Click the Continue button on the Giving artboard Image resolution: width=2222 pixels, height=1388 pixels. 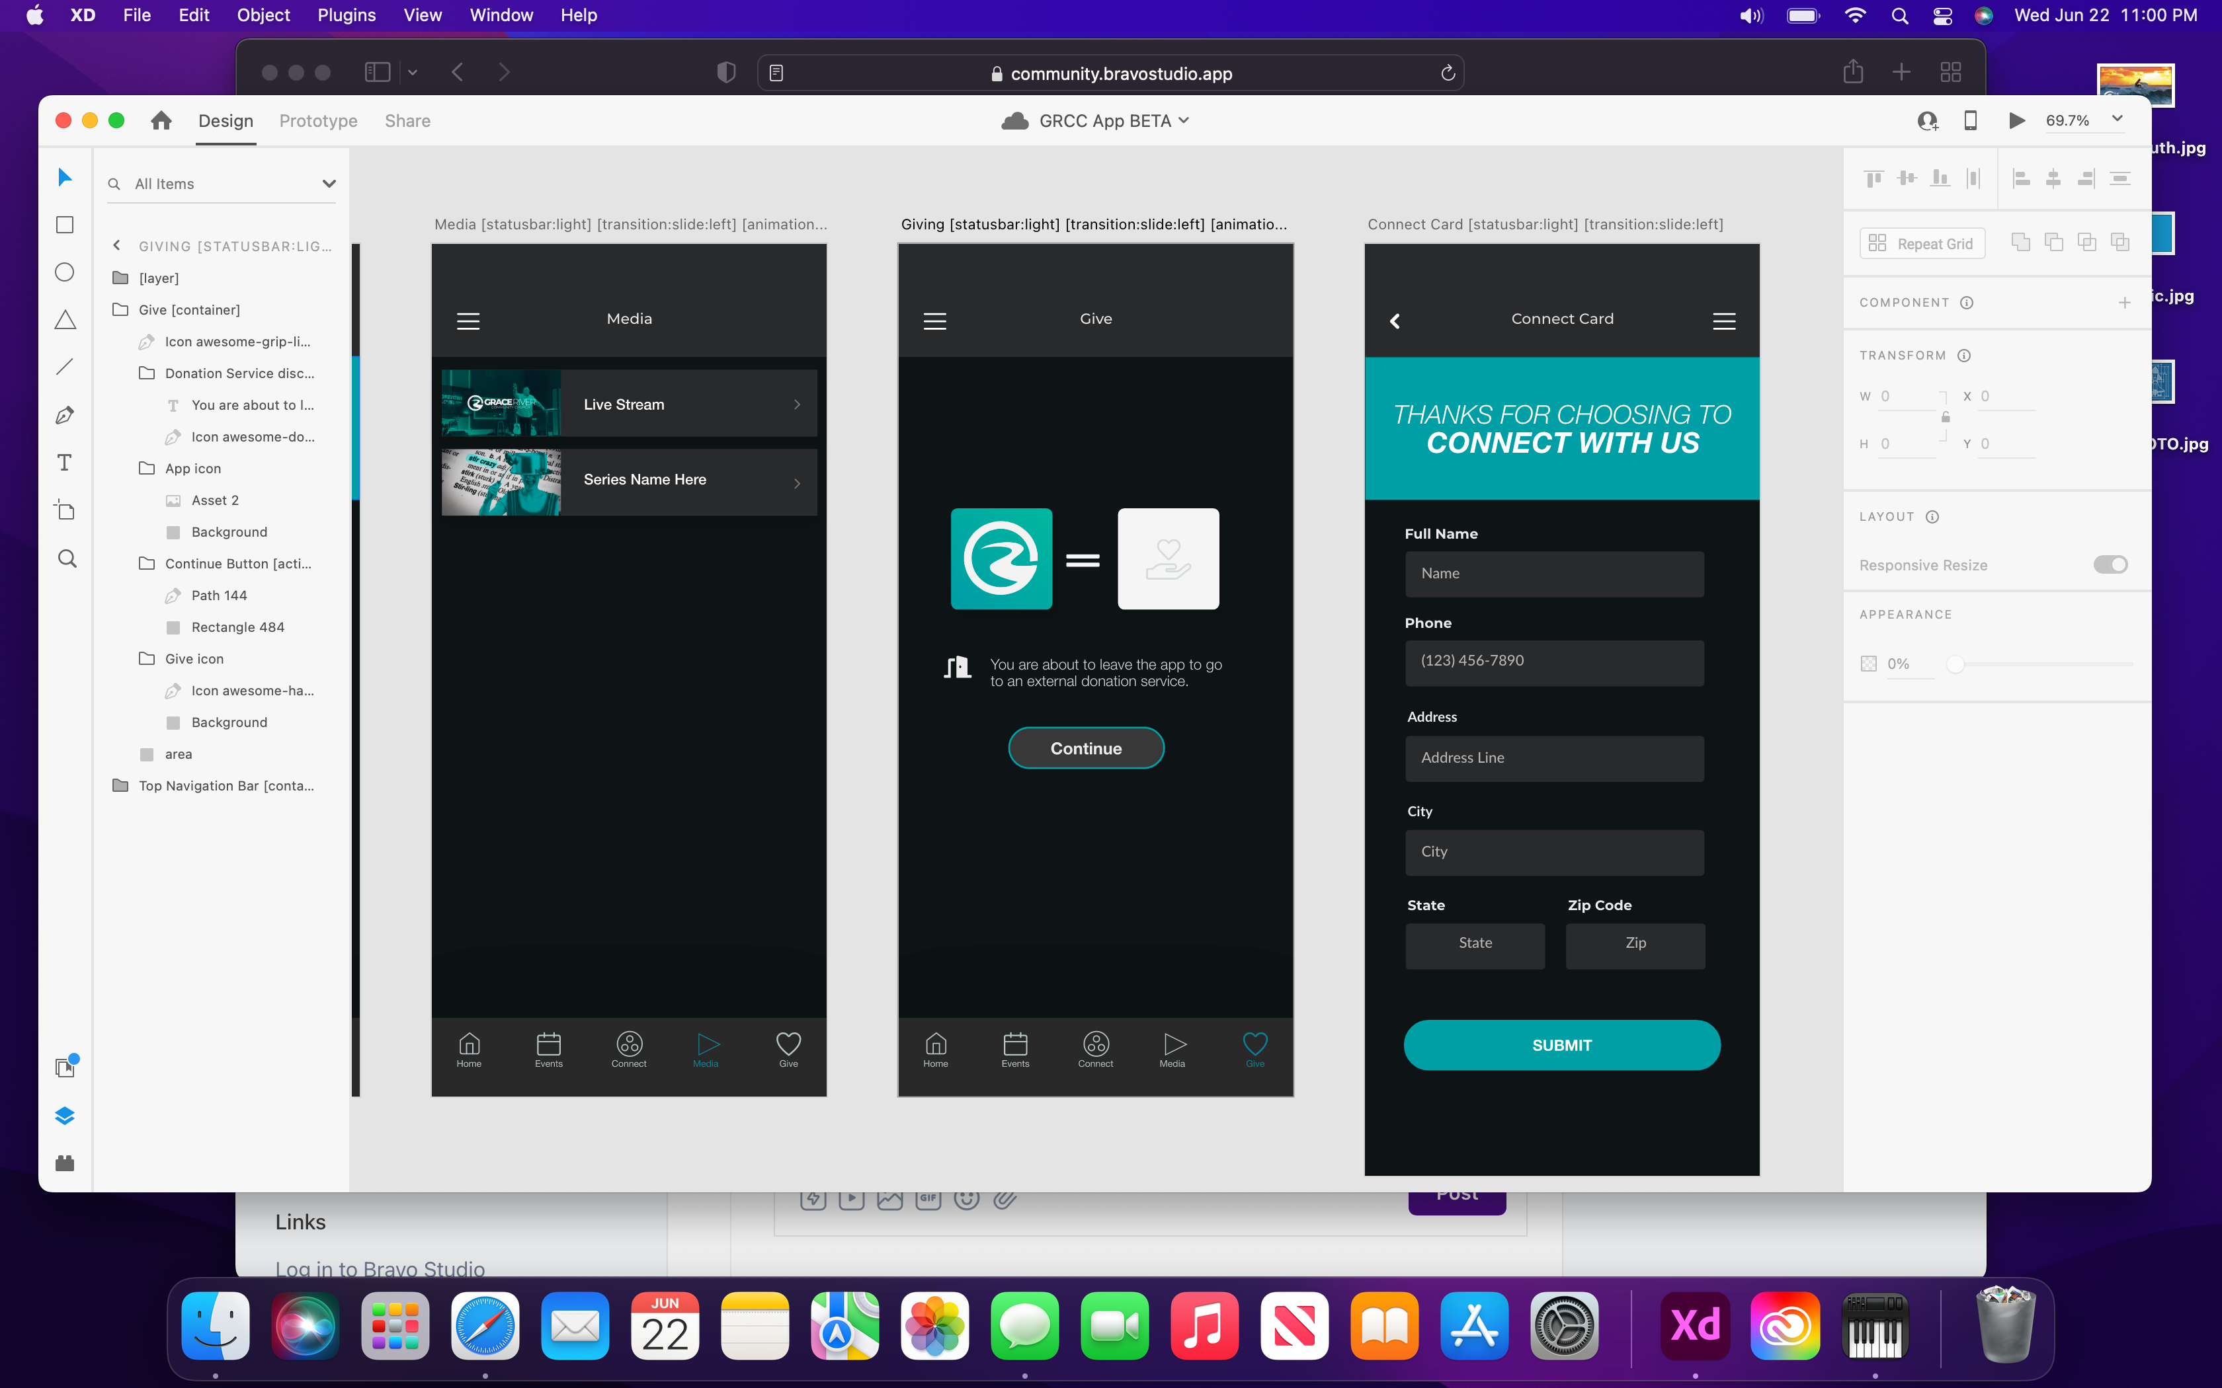[x=1087, y=748]
